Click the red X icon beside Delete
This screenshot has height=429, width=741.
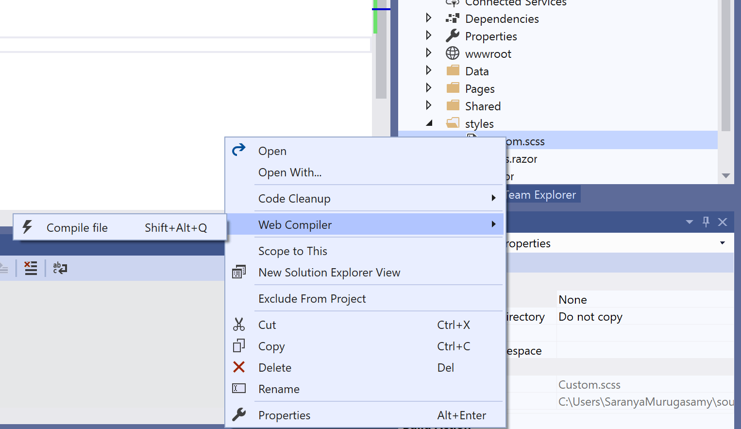coord(238,367)
